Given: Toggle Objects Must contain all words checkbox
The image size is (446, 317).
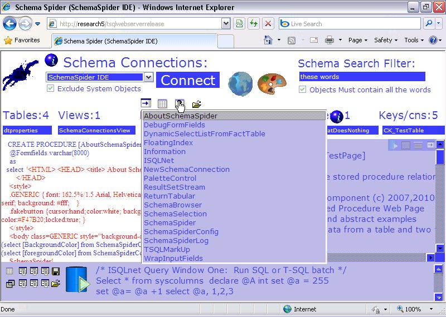Looking at the screenshot, I should click(303, 90).
